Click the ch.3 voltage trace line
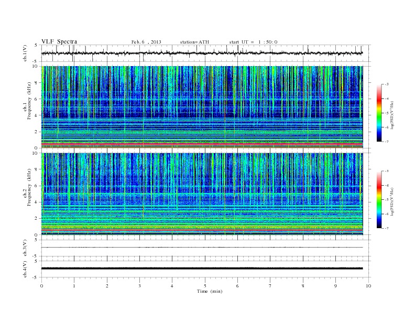Screen dimensions: 415x321 click(202, 248)
